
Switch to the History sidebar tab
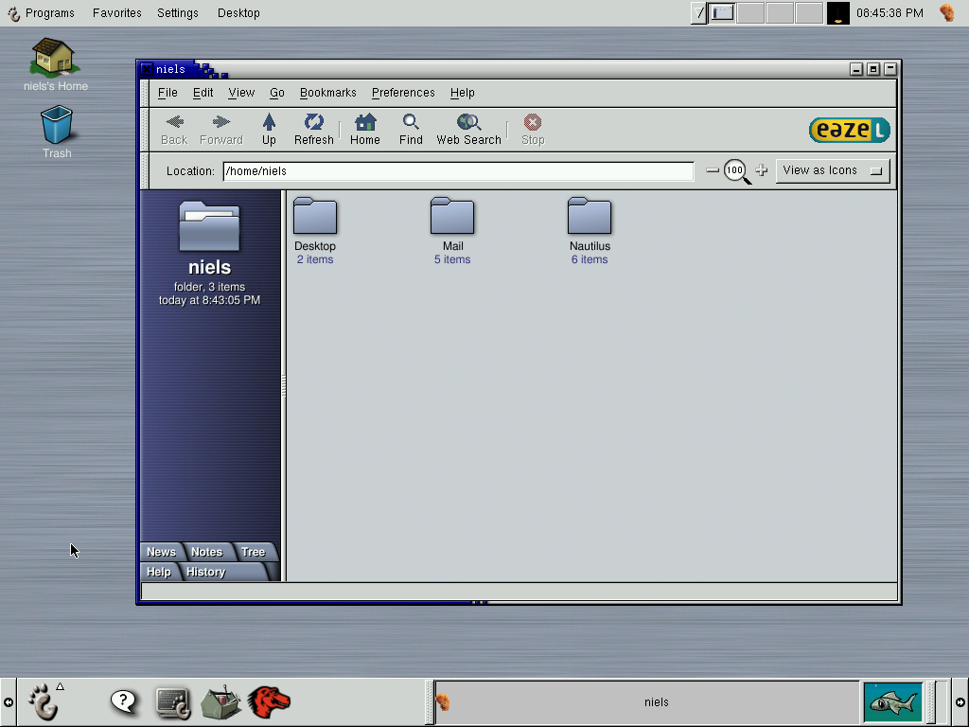[205, 572]
